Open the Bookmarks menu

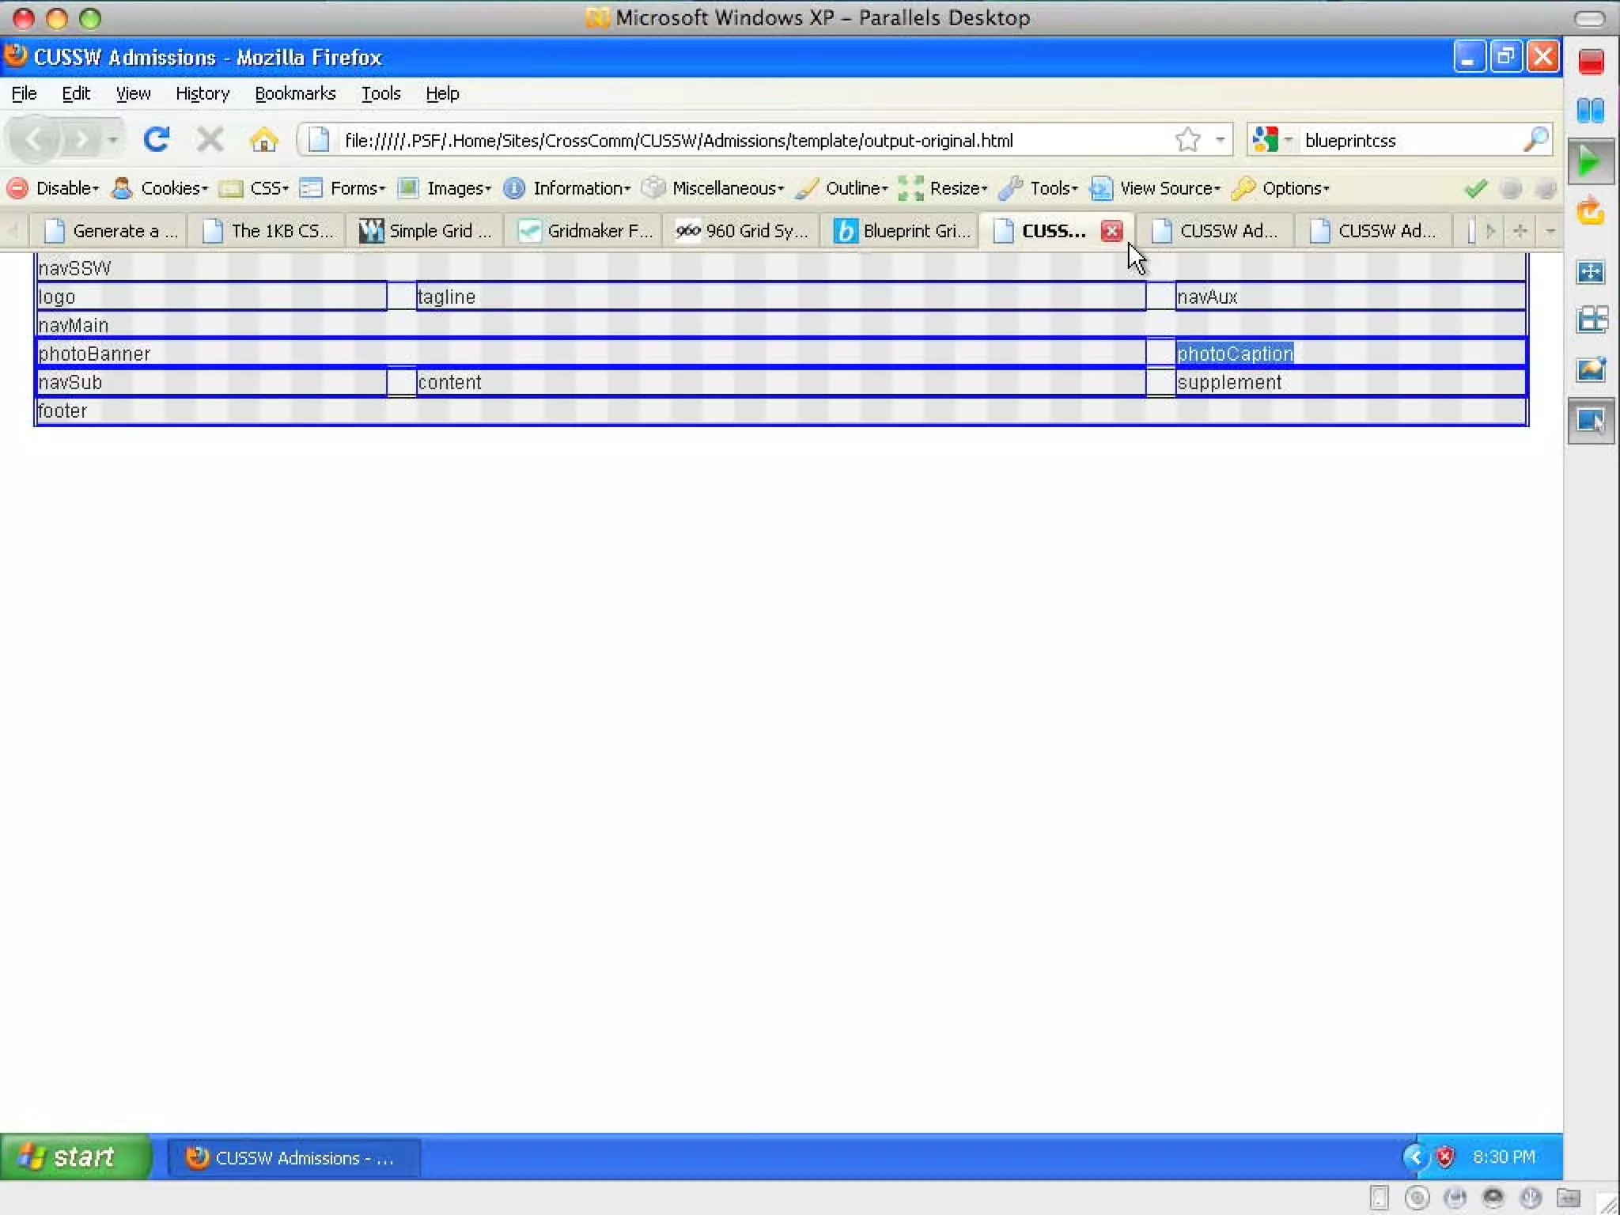[x=295, y=93]
